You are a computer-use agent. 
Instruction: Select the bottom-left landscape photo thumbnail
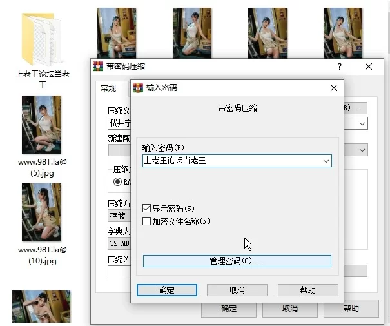coord(41,307)
